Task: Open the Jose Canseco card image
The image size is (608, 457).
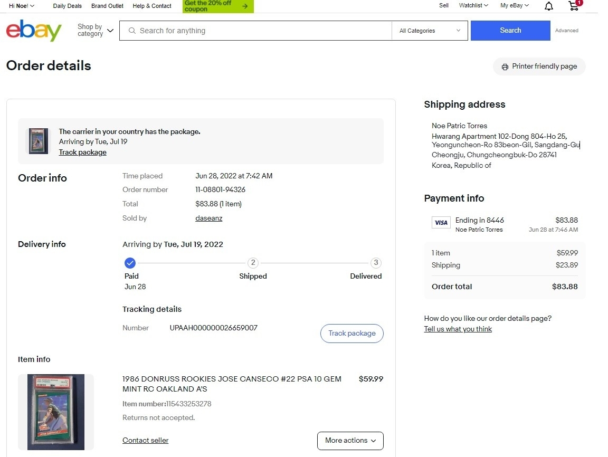Action: point(56,412)
